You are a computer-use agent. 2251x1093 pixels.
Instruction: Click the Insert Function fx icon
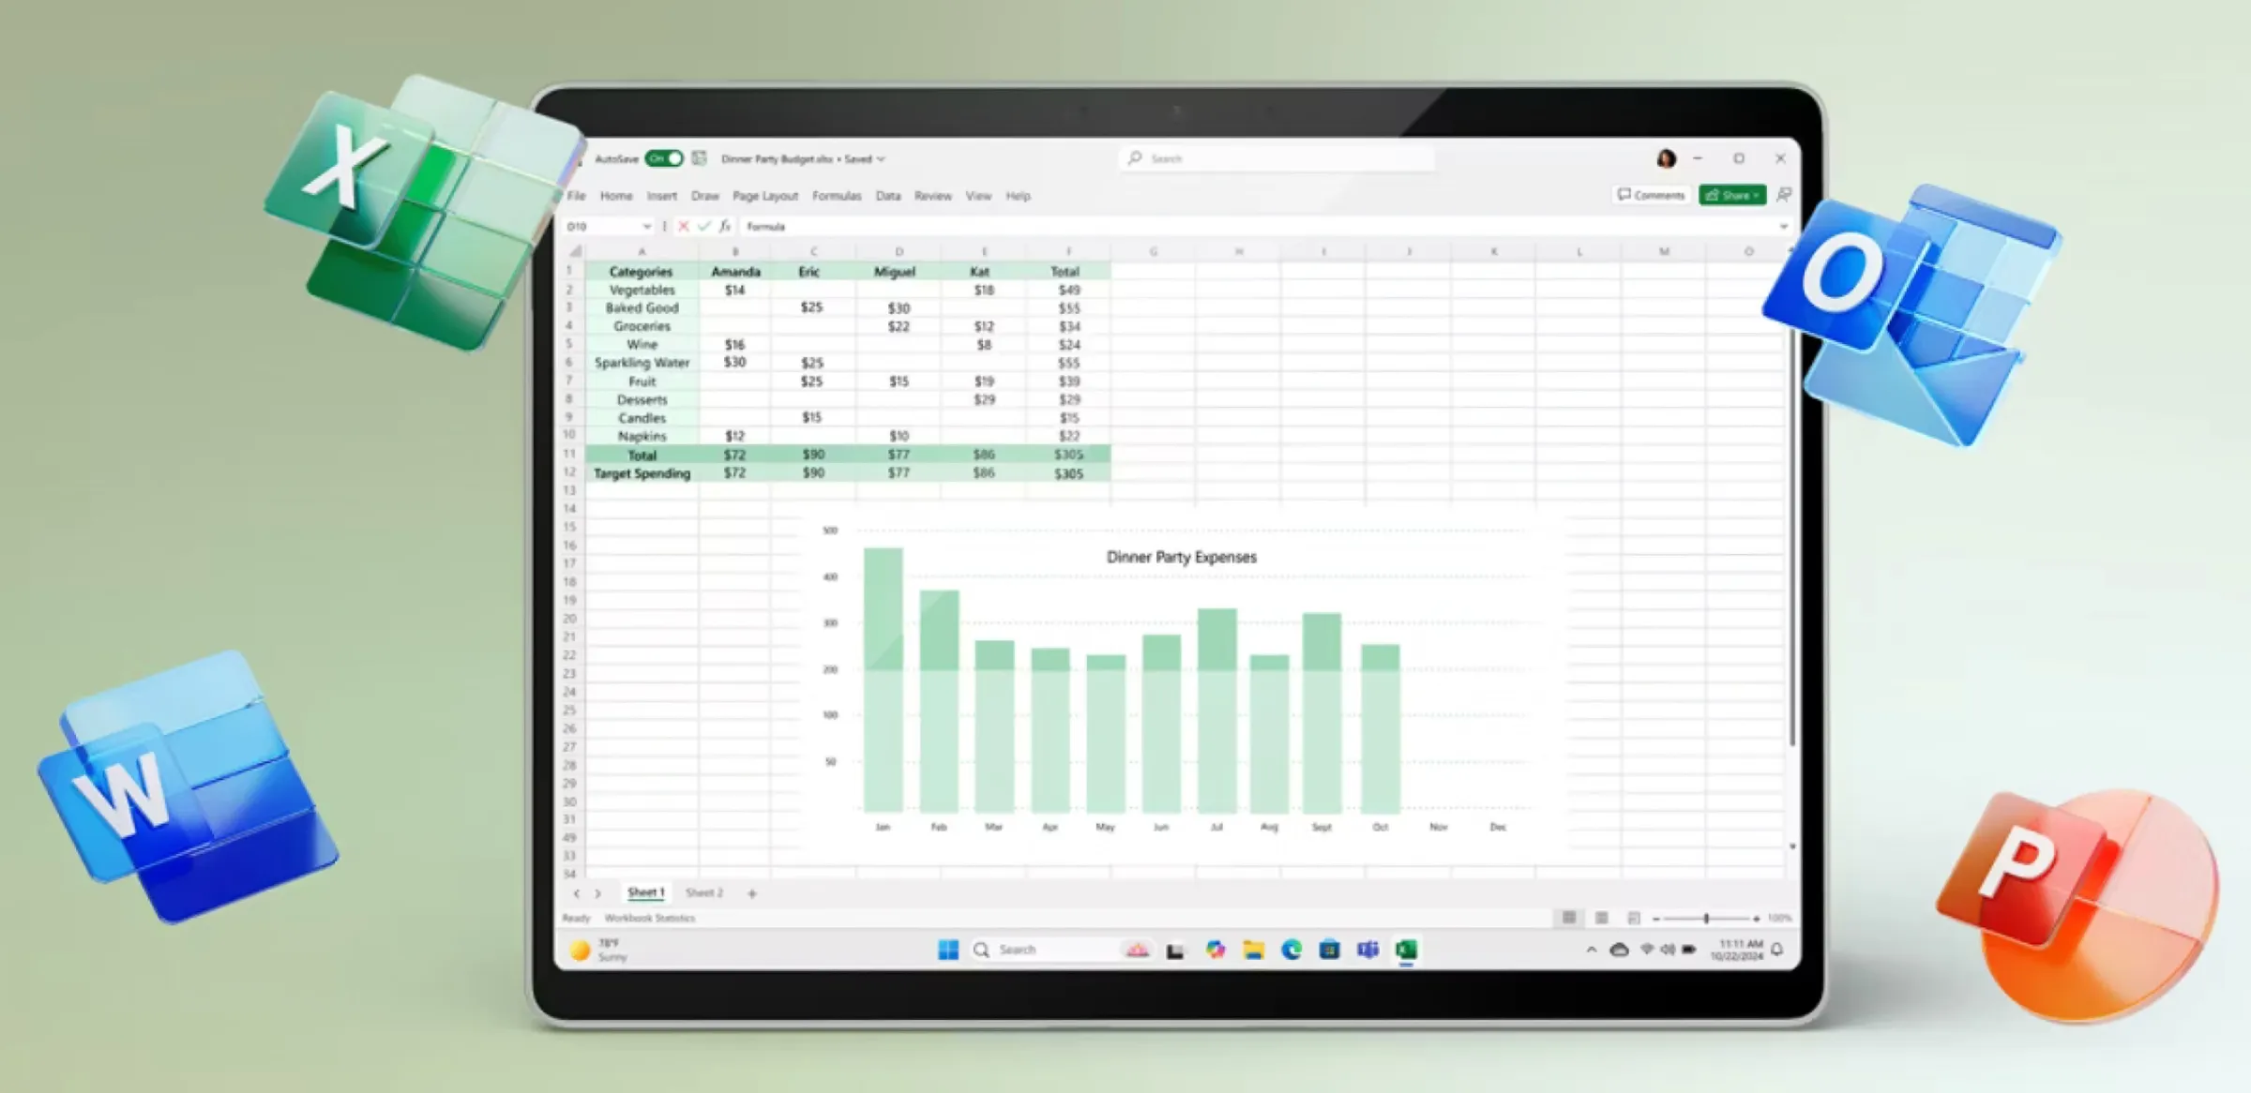click(x=724, y=227)
